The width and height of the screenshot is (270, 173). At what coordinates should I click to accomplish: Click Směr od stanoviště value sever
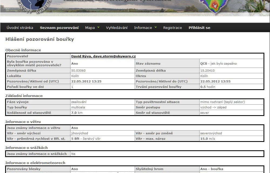coord(205,113)
